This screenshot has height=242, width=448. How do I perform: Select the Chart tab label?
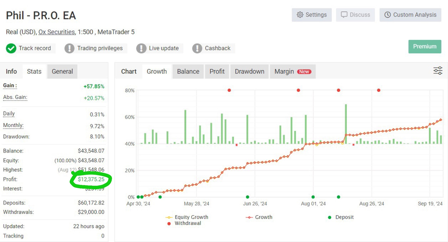click(129, 71)
